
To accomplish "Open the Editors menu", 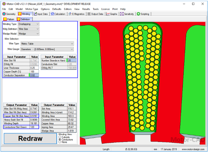I will click(x=68, y=9).
